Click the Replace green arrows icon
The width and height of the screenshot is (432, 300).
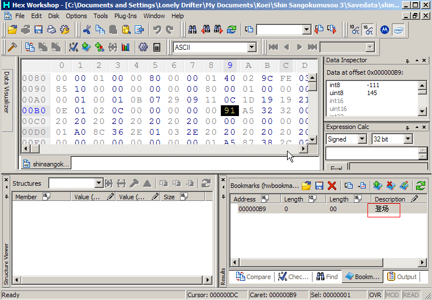coord(232,29)
